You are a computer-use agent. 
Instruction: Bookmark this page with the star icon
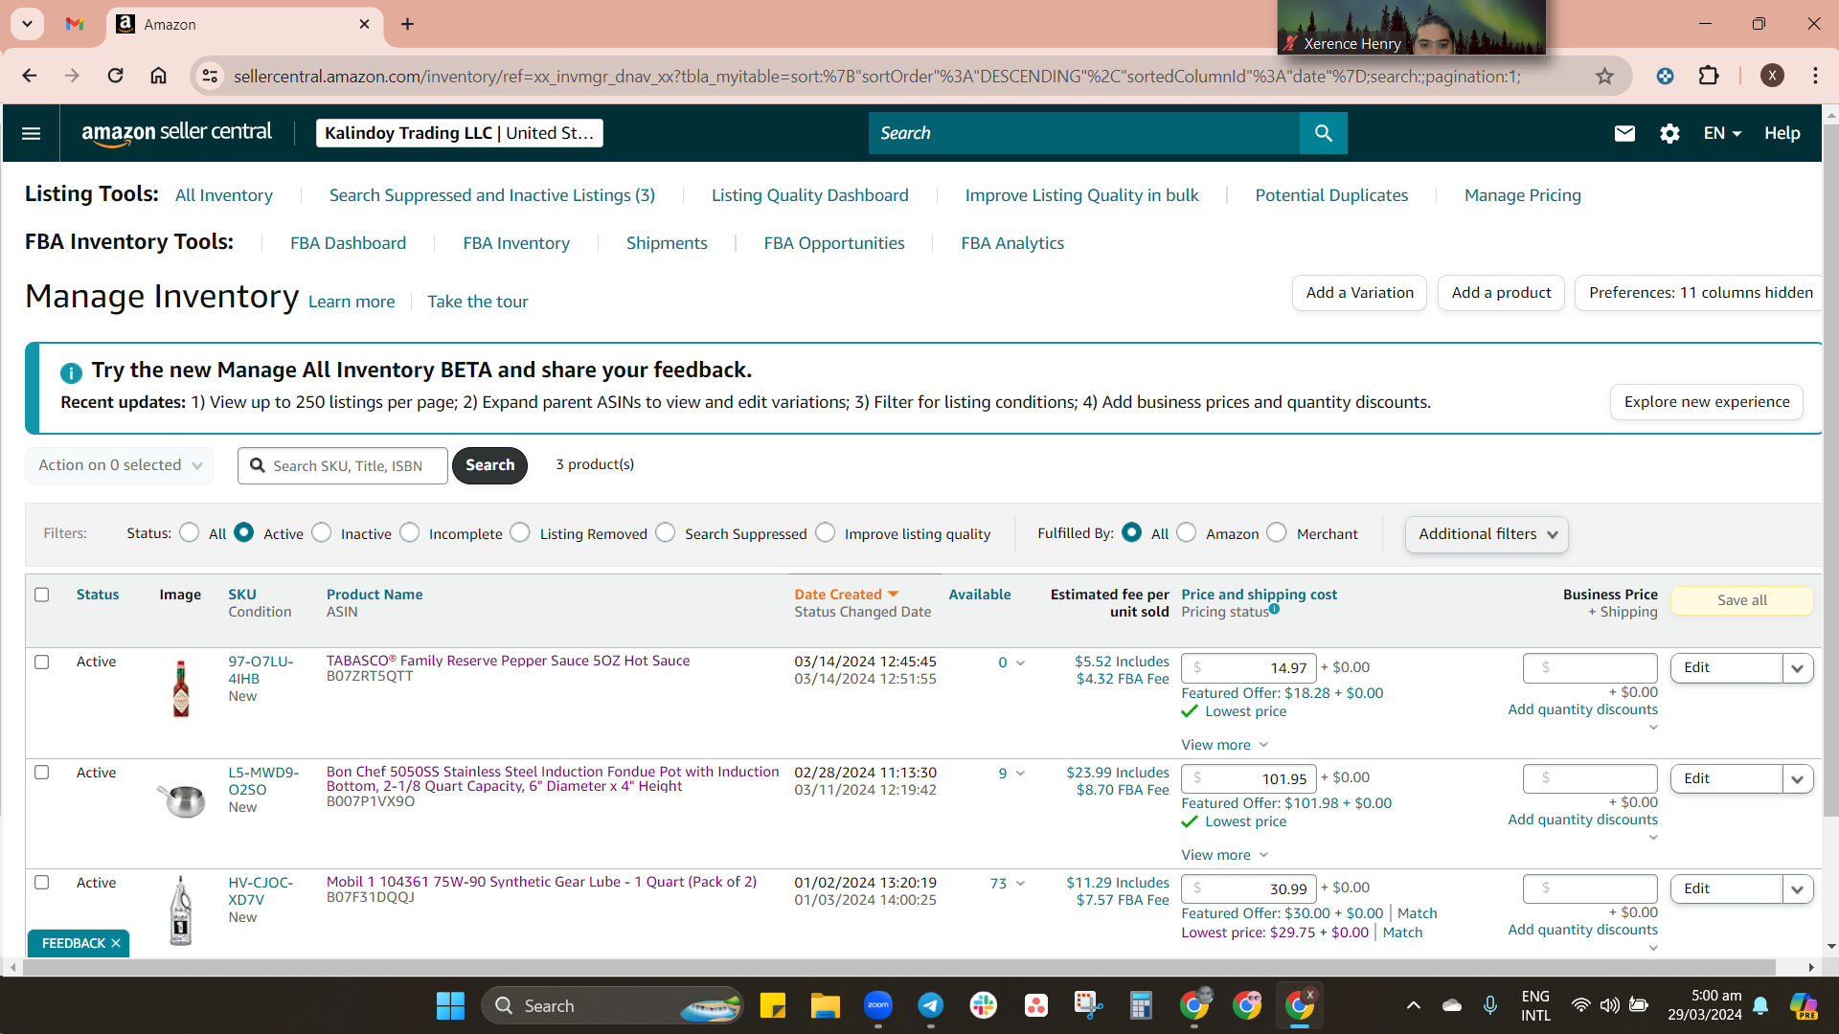coord(1604,76)
